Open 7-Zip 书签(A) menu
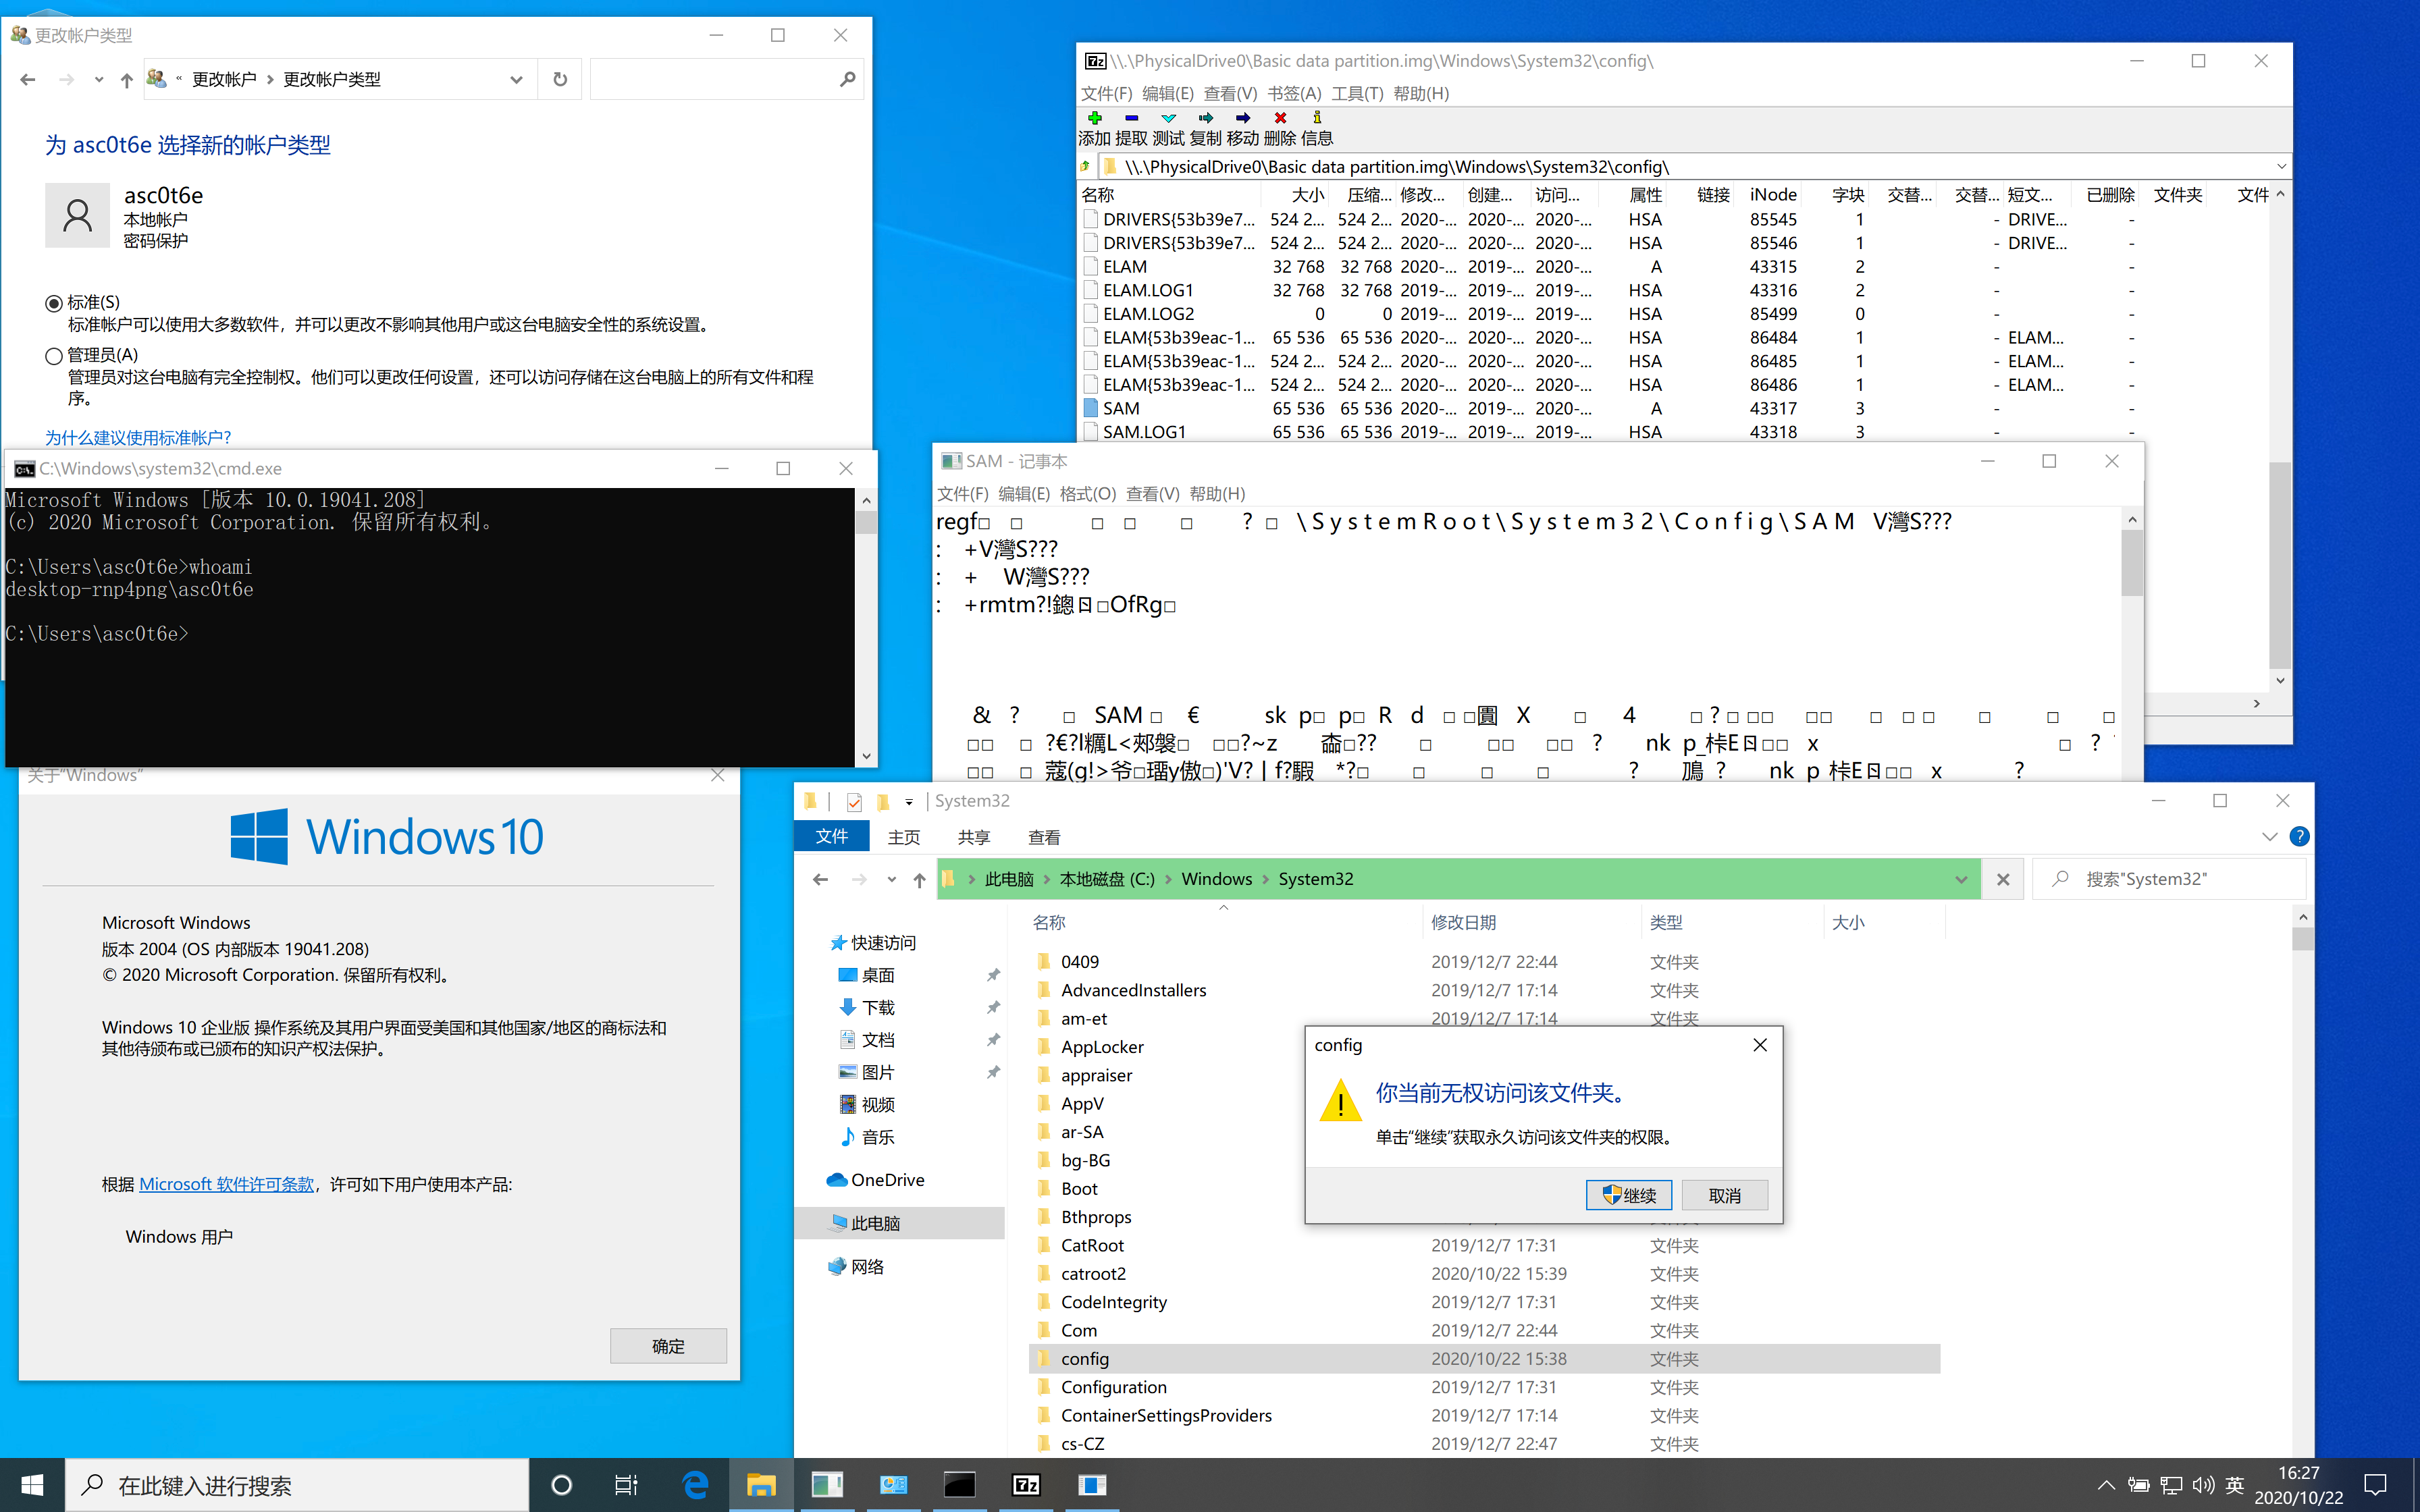2420x1512 pixels. click(1294, 93)
